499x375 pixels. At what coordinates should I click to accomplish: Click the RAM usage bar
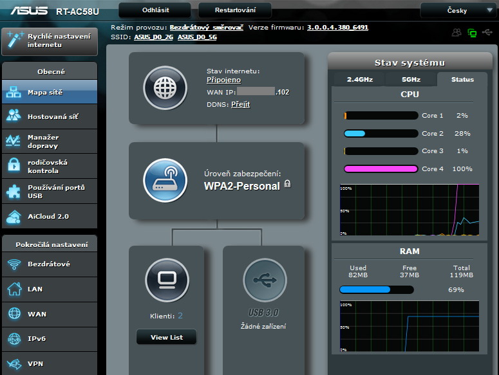coord(376,289)
